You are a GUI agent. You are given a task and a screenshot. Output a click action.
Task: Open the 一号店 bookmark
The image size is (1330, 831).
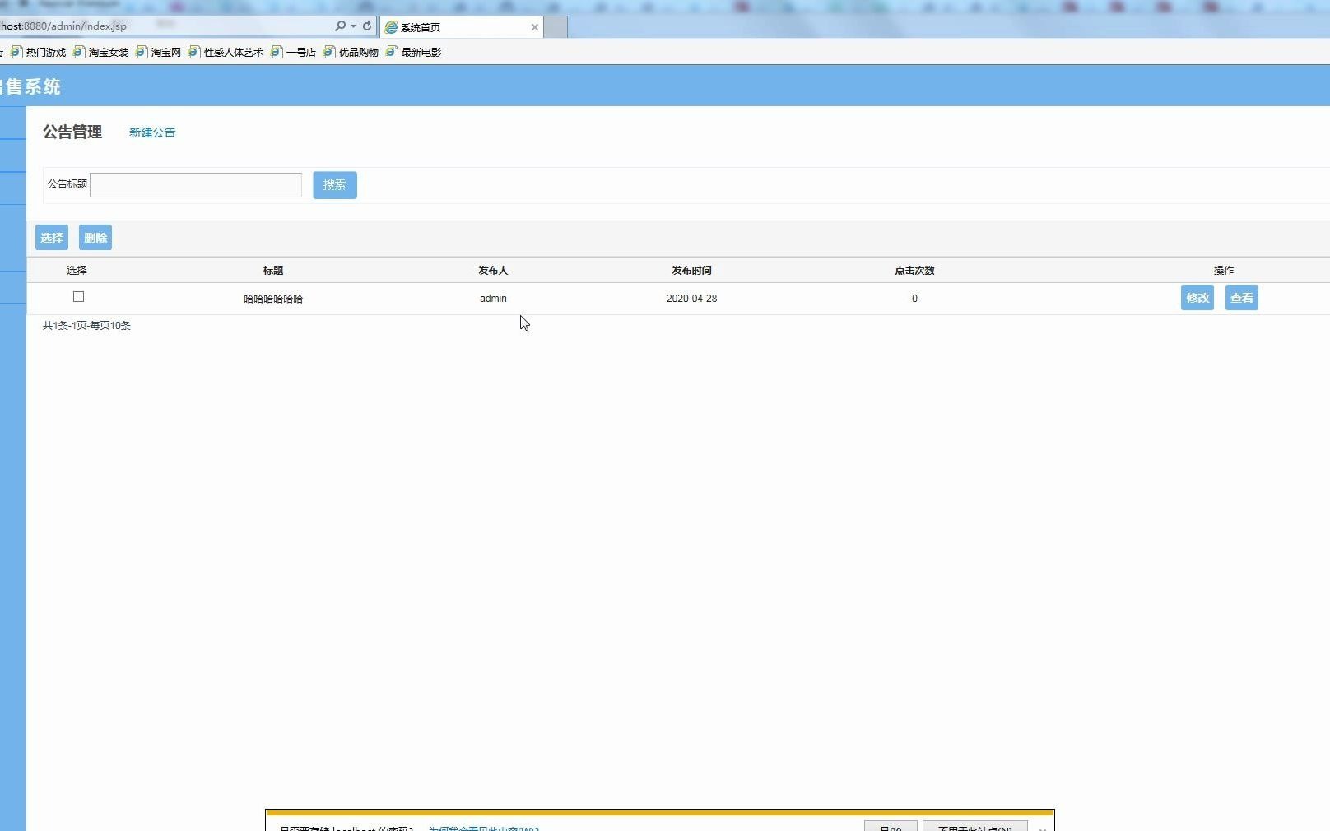[294, 52]
